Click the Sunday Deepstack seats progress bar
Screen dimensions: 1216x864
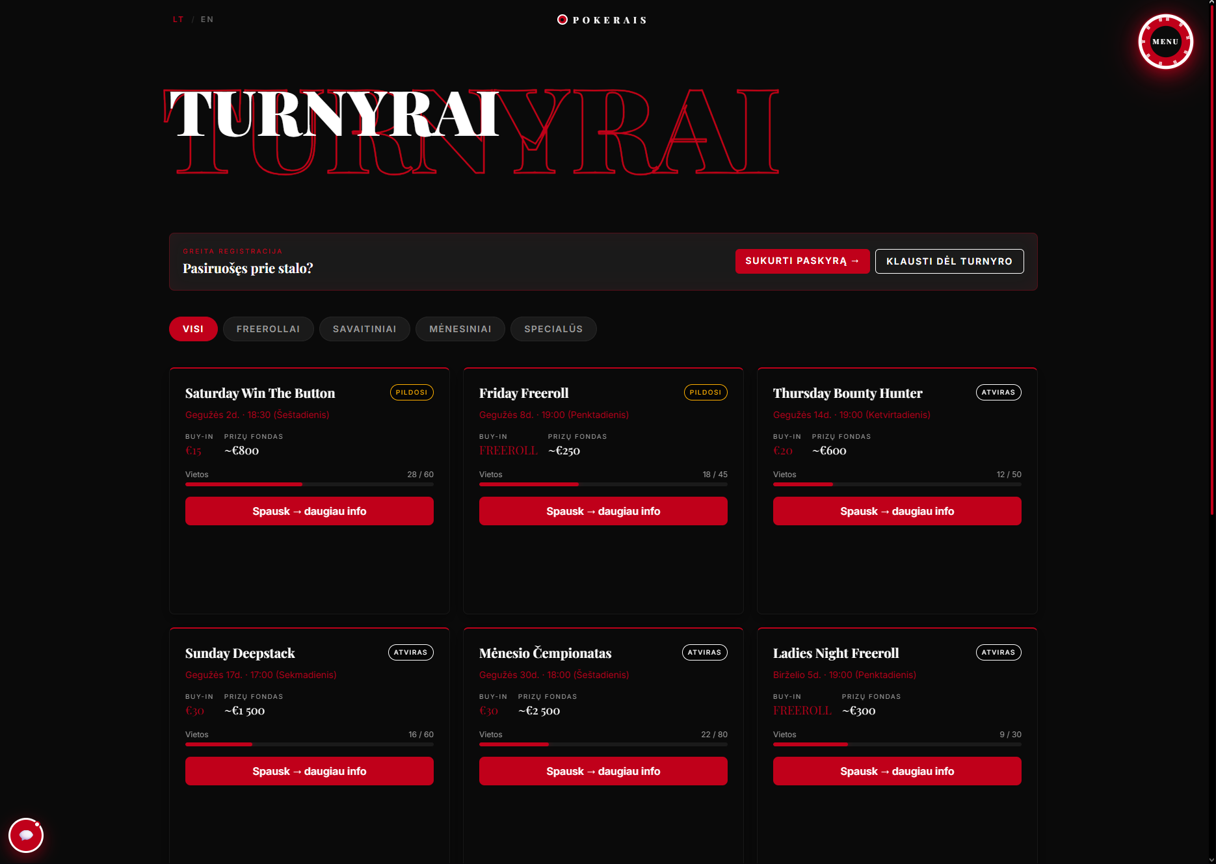tap(310, 744)
